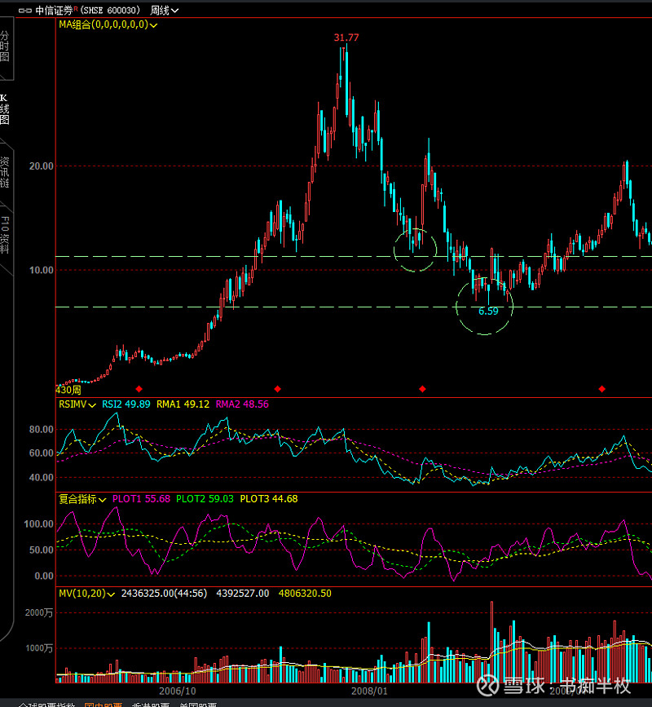The width and height of the screenshot is (652, 707).
Task: Click the chain link icon beside 中信证券
Action: [x=24, y=11]
